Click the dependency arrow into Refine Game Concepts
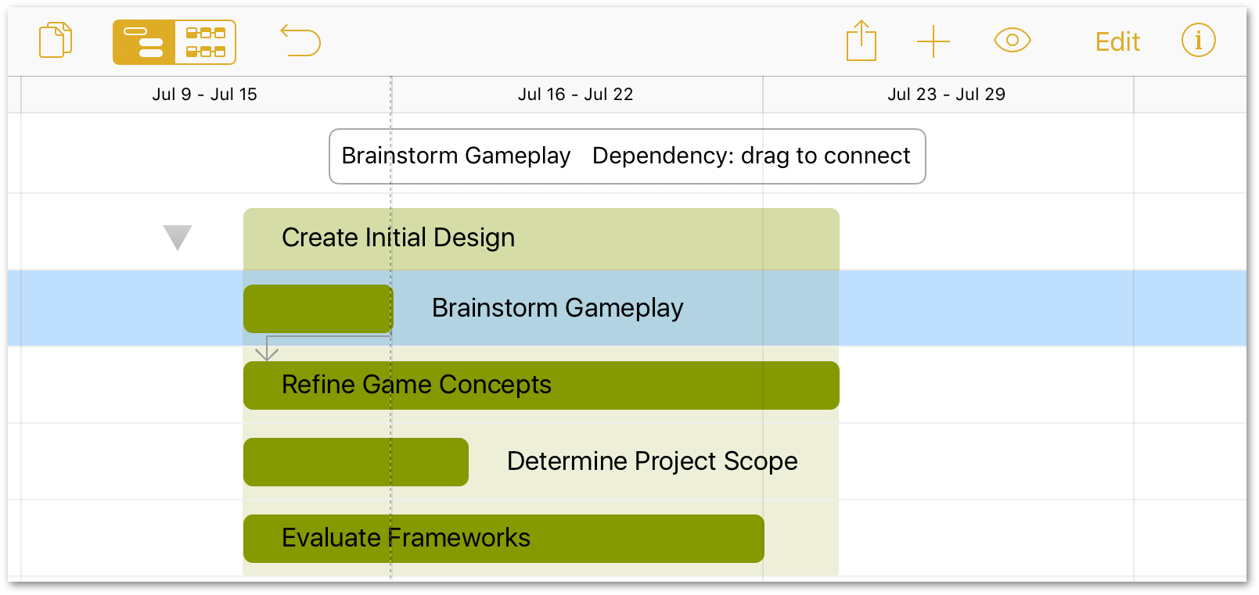The image size is (1259, 595). (267, 349)
